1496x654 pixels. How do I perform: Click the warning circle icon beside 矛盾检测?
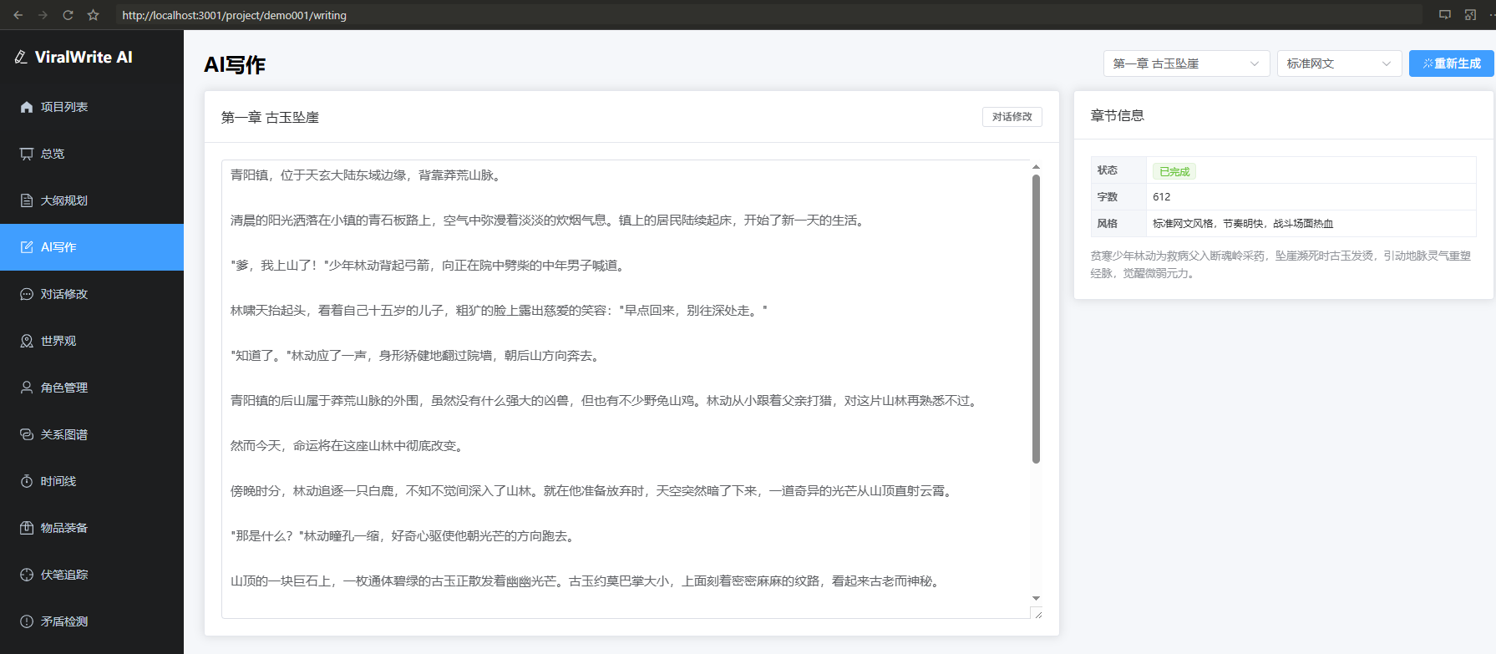27,621
